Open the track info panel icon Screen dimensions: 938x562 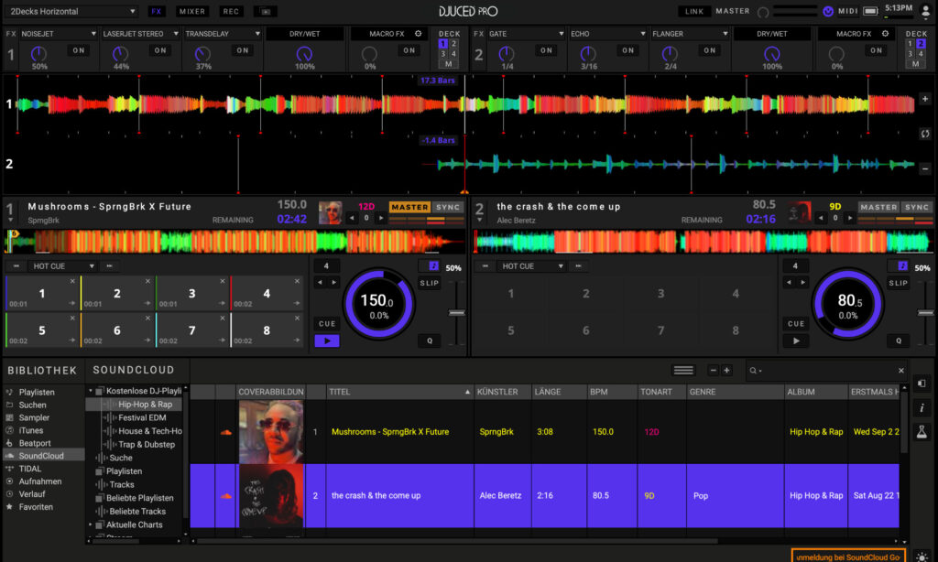tap(922, 407)
